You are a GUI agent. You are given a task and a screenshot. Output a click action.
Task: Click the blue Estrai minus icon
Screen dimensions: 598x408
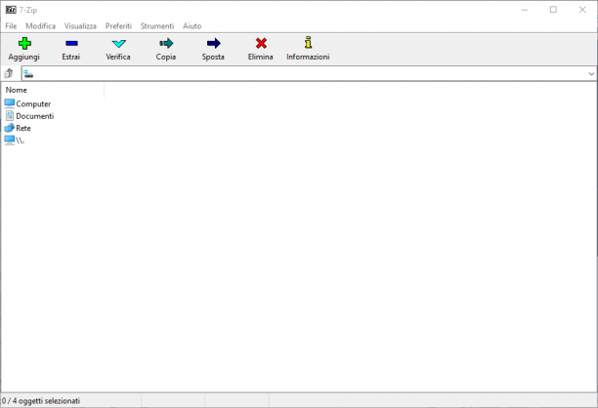[71, 43]
